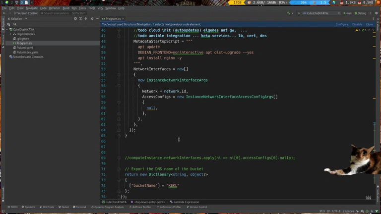Open the Navigate menu
381x214 pixels.
pos(32,8)
